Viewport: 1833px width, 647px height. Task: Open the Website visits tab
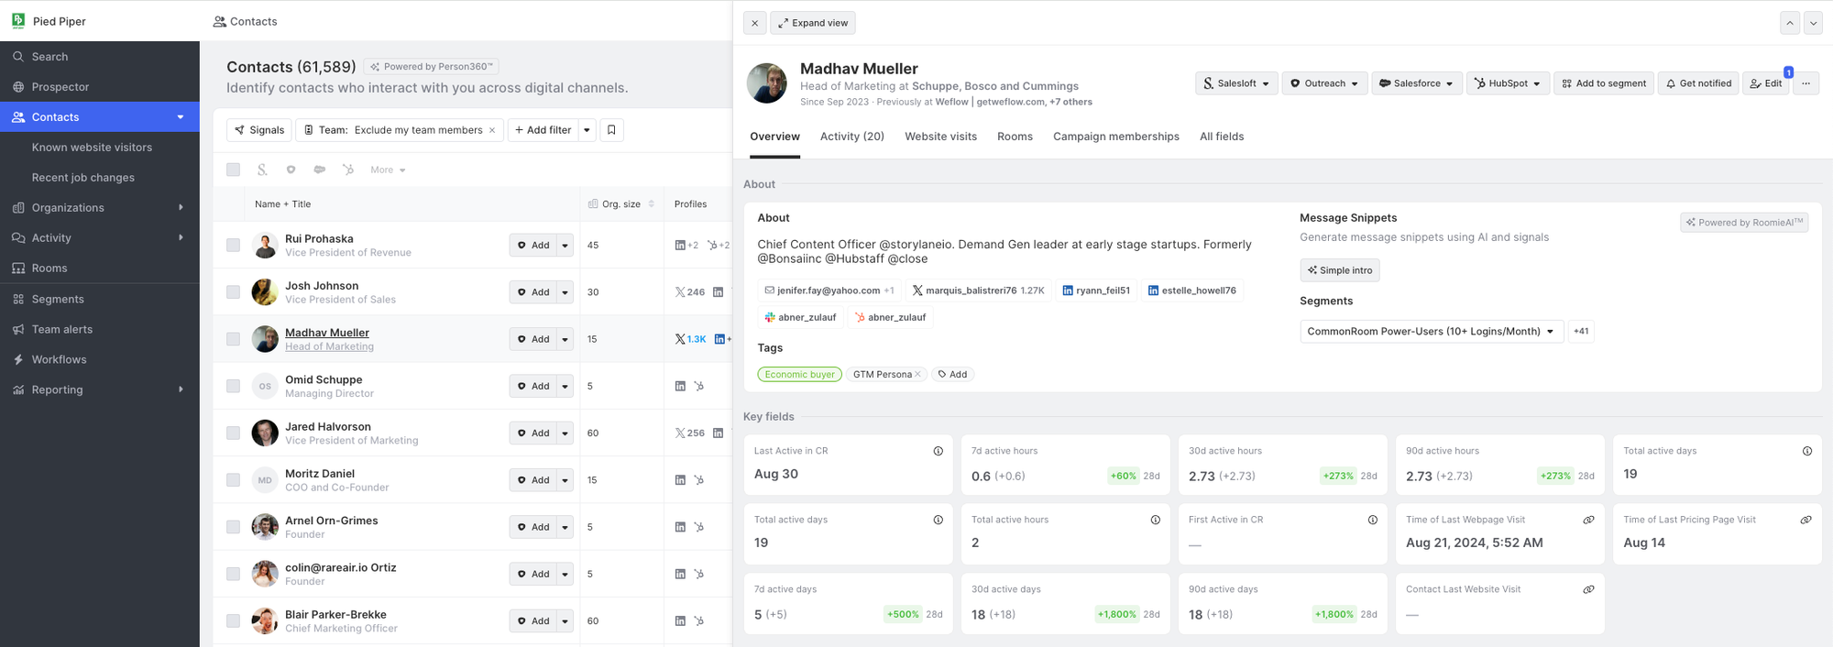pos(940,137)
